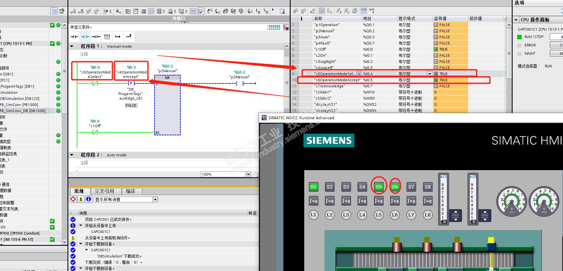Viewport: 563px width, 271px height.
Task: Toggle the S8 switch on the HMI
Action: [x=427, y=187]
